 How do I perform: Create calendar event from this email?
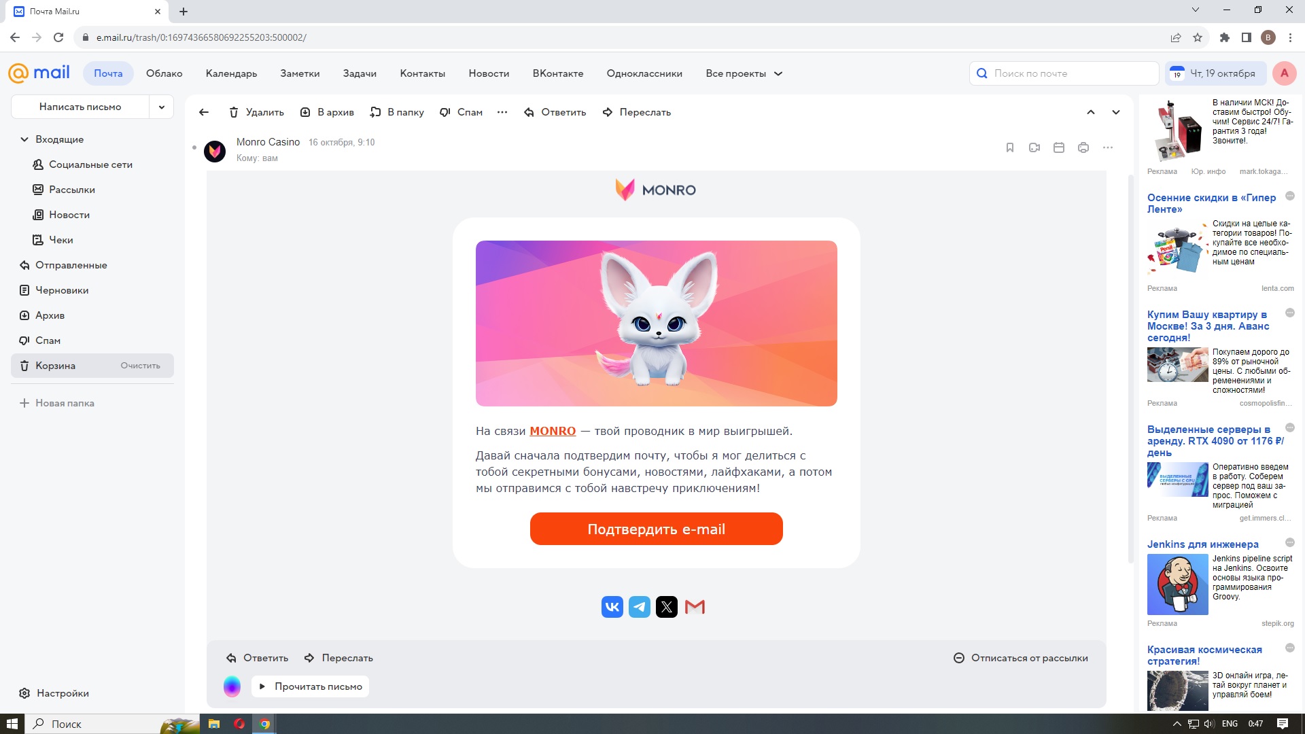coord(1059,147)
